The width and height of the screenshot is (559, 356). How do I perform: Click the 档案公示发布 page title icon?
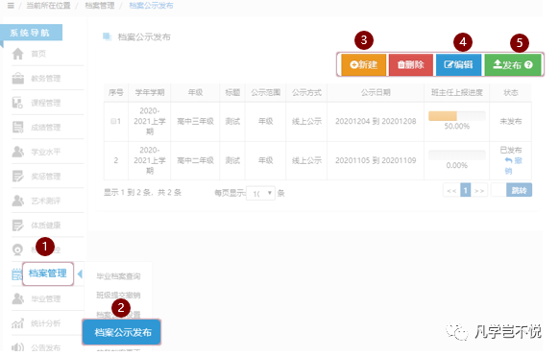point(107,36)
